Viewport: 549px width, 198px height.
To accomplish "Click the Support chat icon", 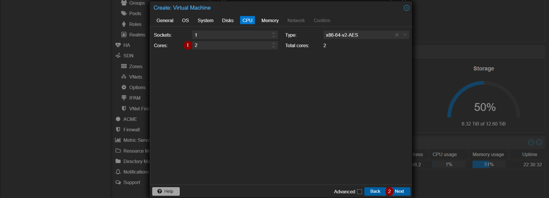I will 118,182.
